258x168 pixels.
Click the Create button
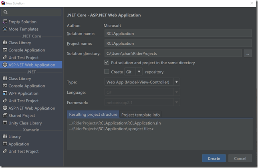tap(214, 158)
